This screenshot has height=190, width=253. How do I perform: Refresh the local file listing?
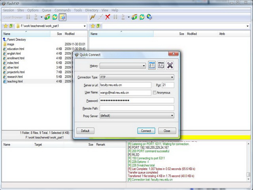click(x=55, y=17)
